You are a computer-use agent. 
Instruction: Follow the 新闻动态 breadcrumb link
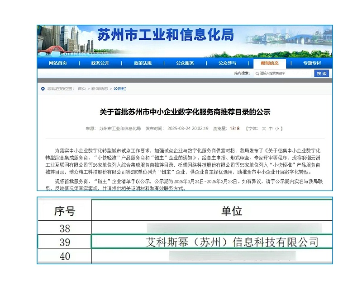(100, 89)
